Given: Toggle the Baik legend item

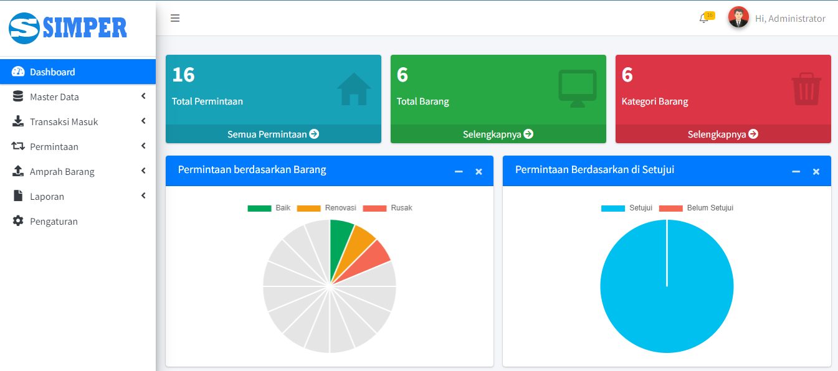Looking at the screenshot, I should (x=269, y=208).
